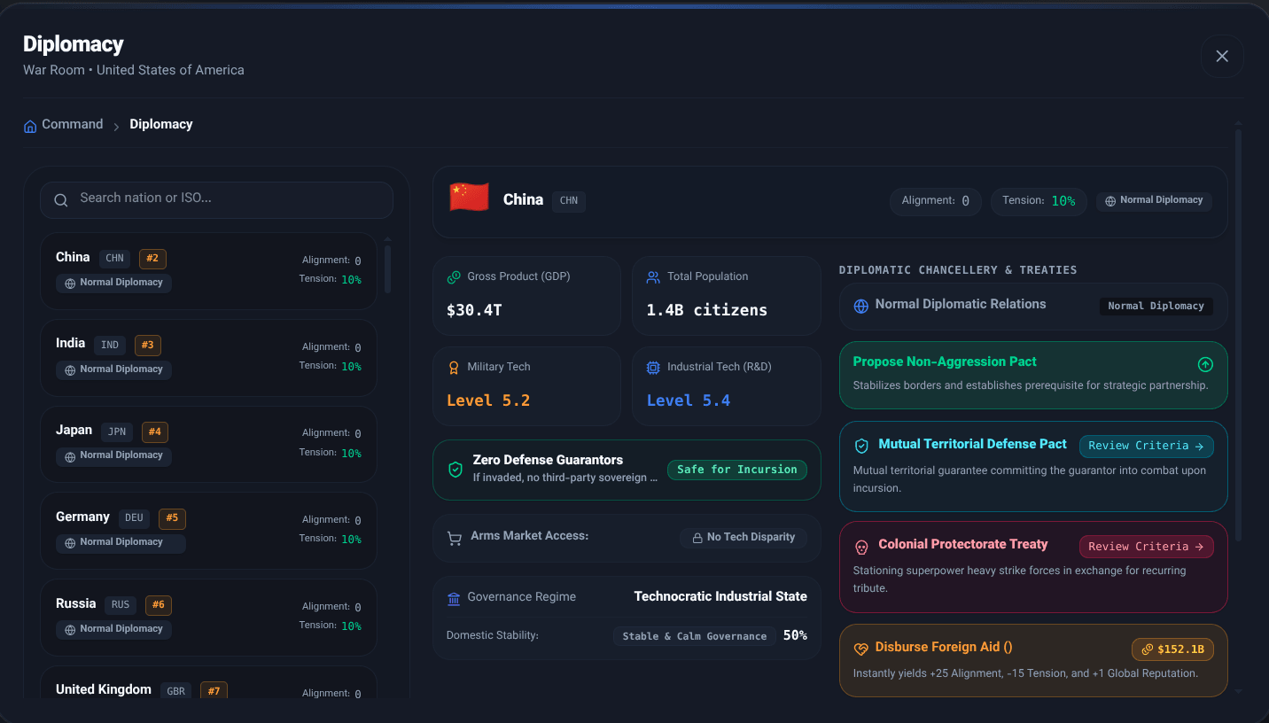Select Germany in the nation list
Screen dimensions: 1269x723
(208, 531)
